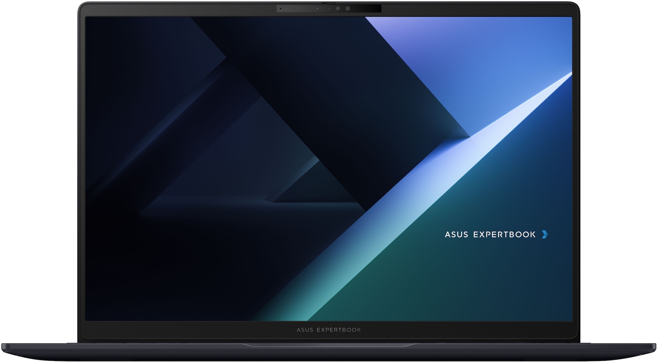Click the infrared sensor beside the webcam
This screenshot has width=658, height=363.
[x=338, y=9]
